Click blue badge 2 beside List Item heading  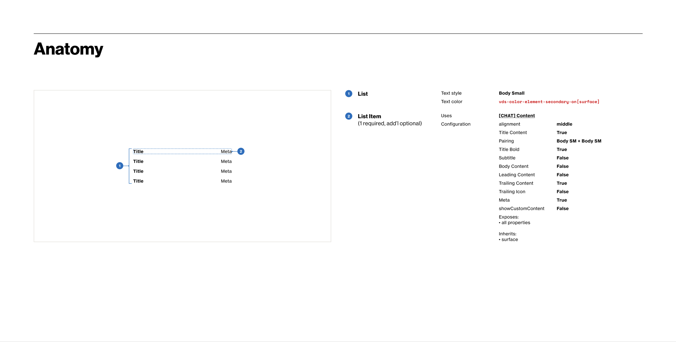pos(349,116)
